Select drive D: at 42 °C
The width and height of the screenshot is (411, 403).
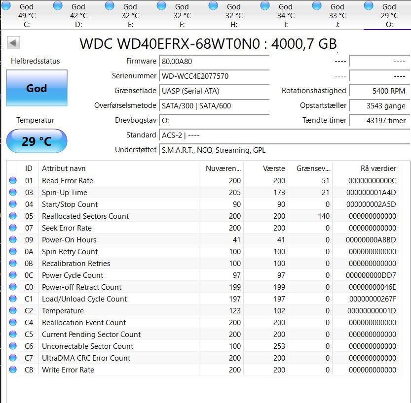pyautogui.click(x=78, y=15)
